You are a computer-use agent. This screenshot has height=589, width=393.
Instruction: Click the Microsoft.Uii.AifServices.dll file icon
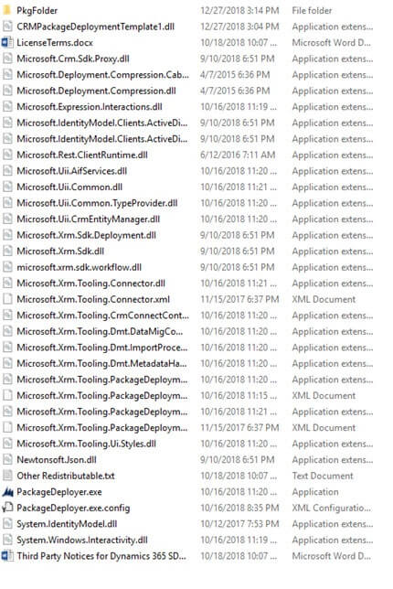[x=7, y=171]
